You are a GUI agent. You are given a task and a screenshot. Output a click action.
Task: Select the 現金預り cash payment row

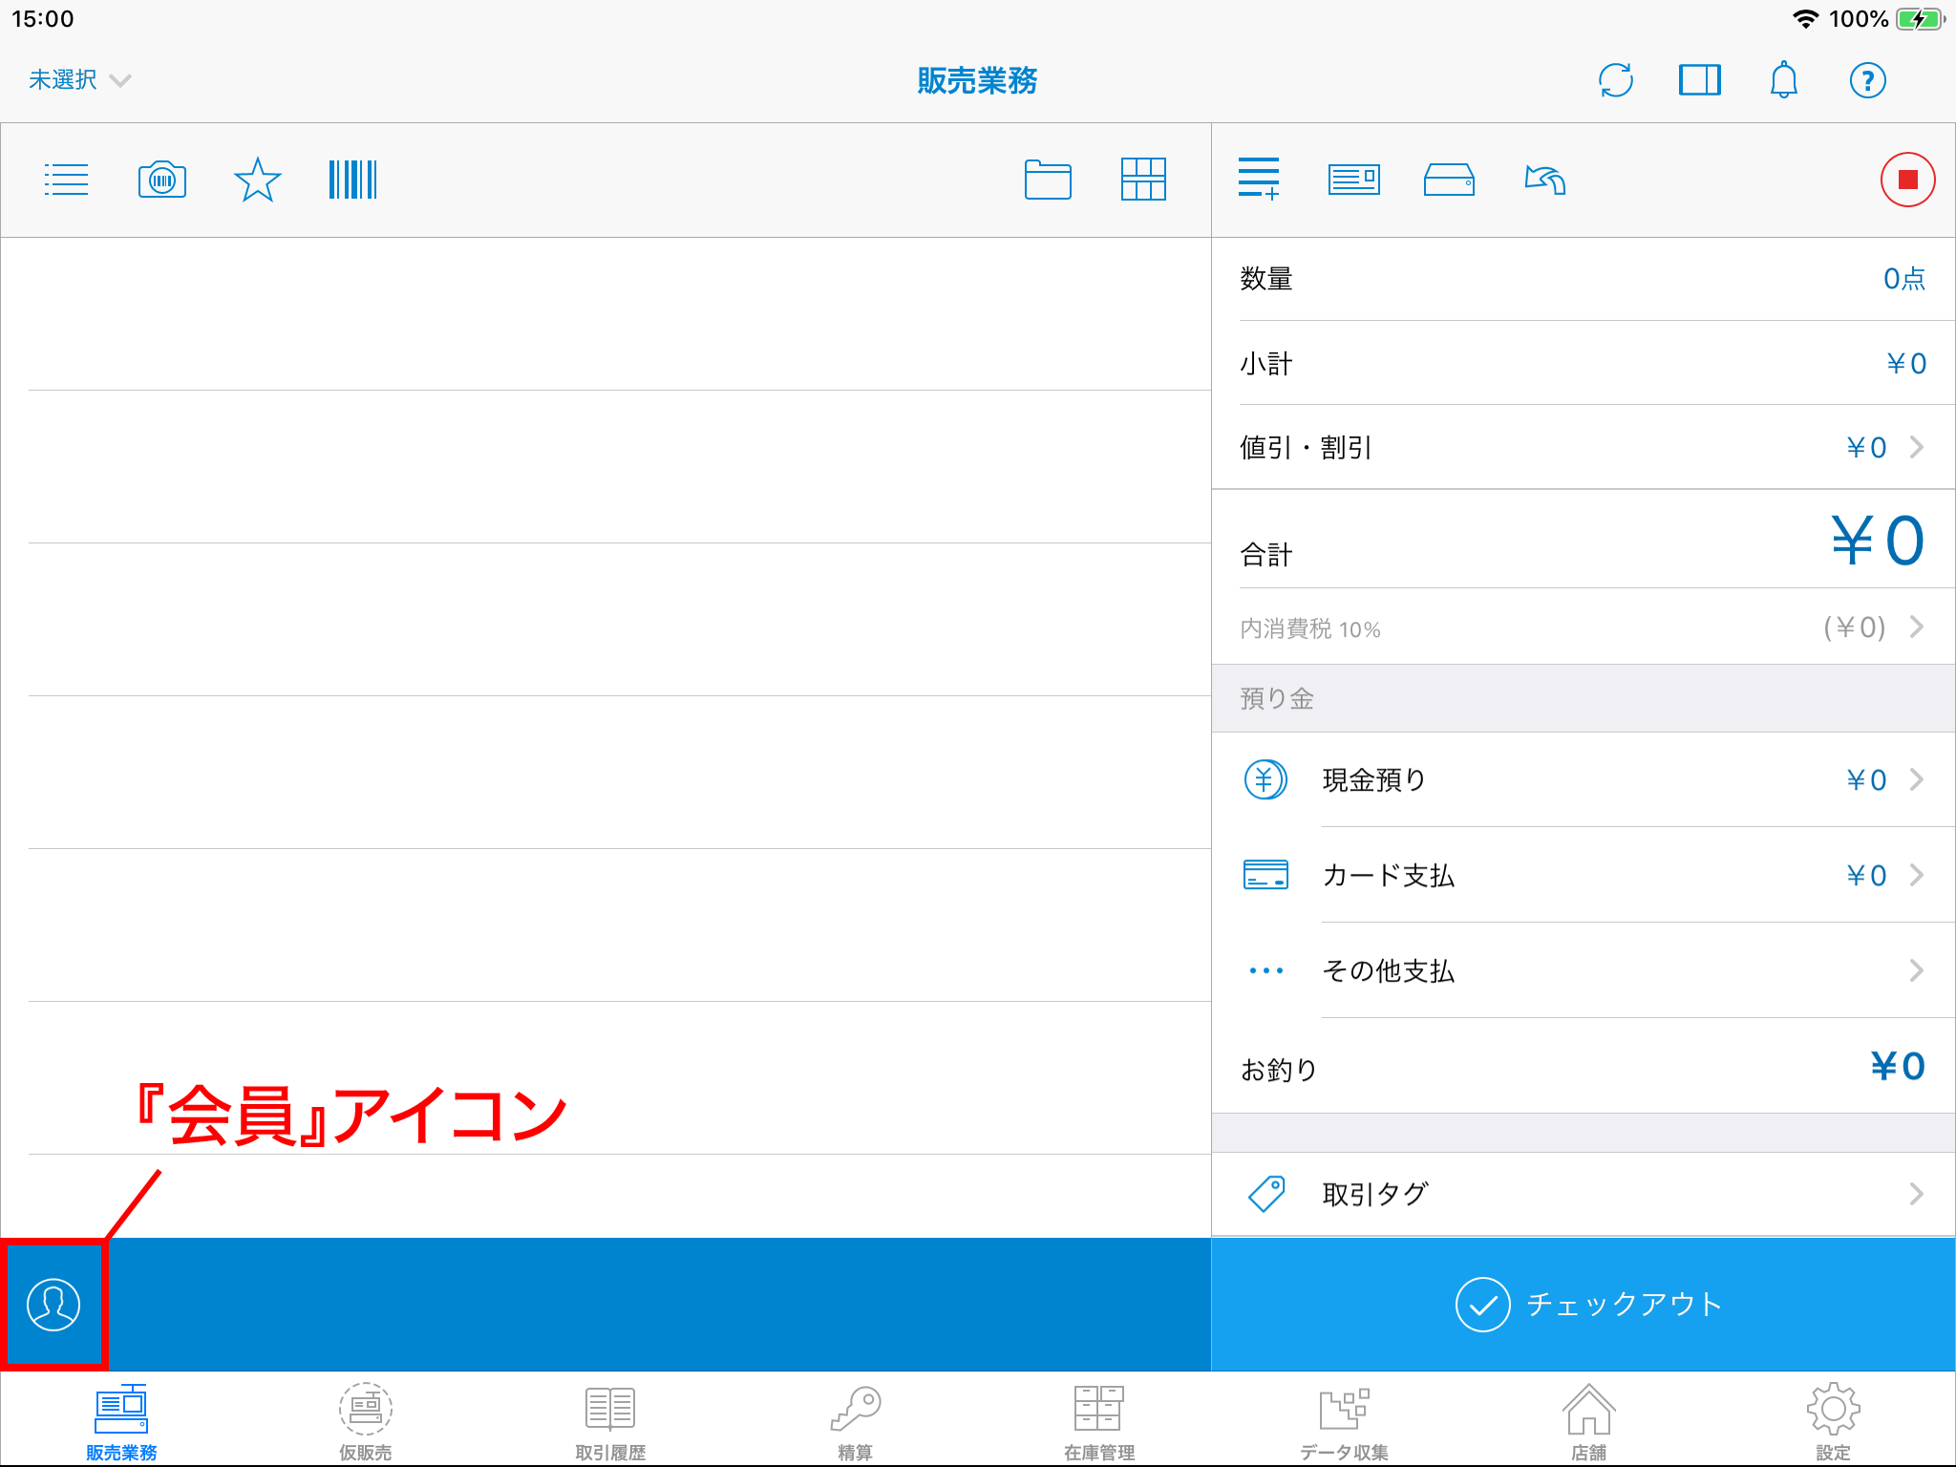click(1583, 780)
